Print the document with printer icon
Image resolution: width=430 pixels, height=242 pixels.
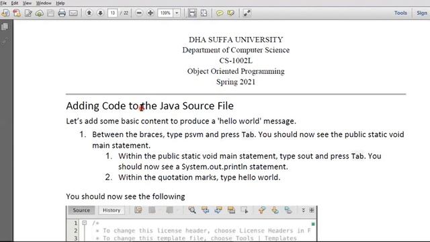coord(62,13)
